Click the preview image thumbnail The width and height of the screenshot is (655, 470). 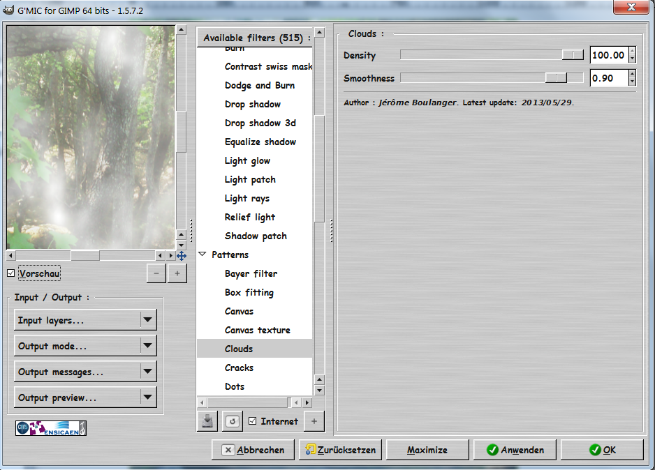[x=91, y=137]
